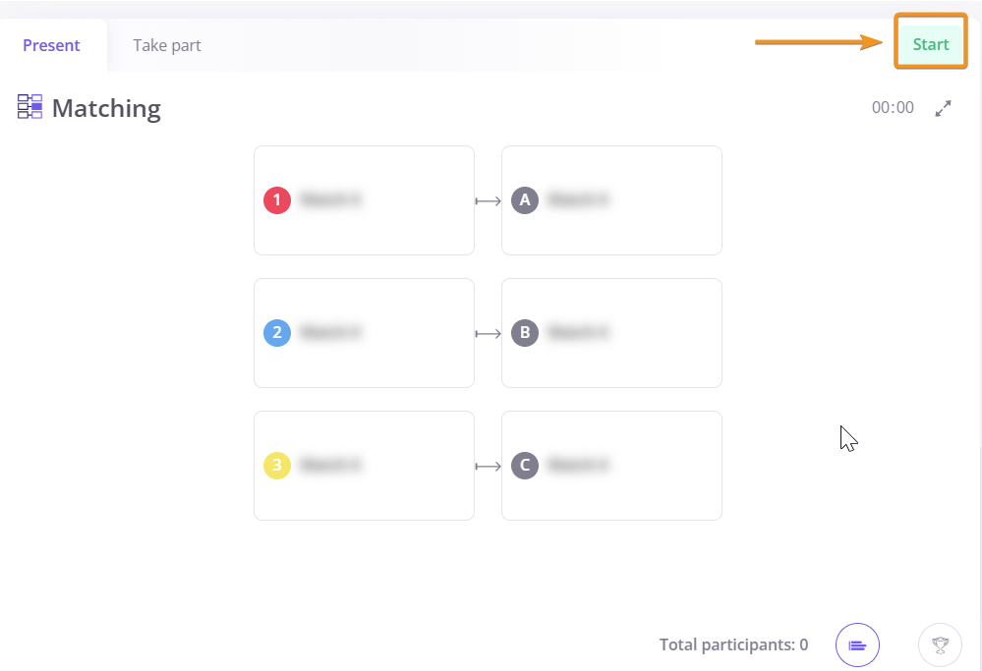This screenshot has width=982, height=671.
Task: Click the gray letter A circle
Action: click(525, 200)
